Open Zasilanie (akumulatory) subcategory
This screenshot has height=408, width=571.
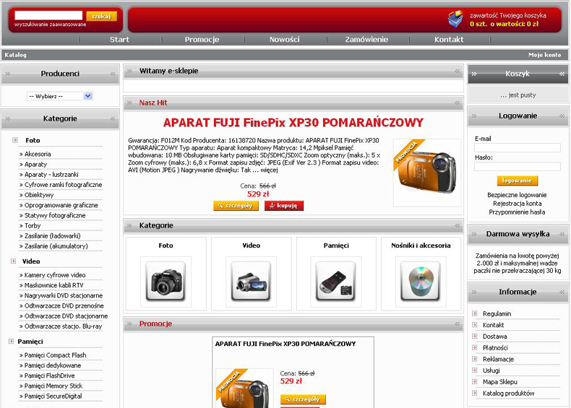point(56,246)
